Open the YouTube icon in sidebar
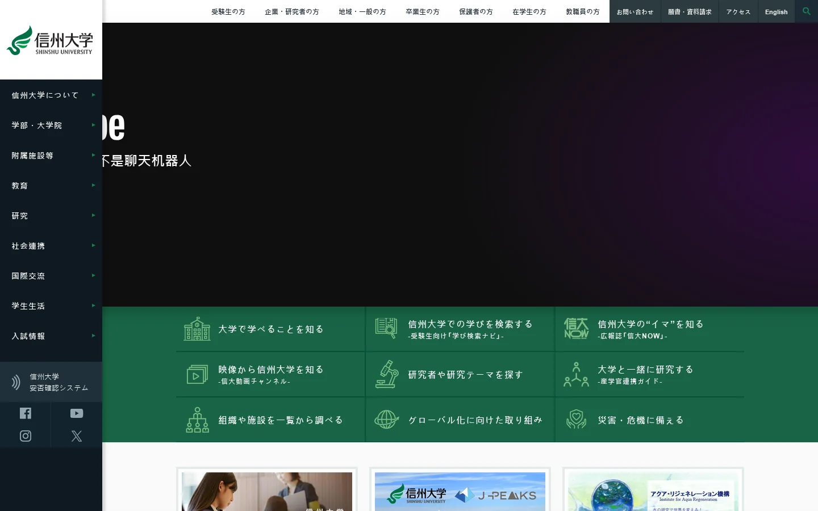 [77, 413]
